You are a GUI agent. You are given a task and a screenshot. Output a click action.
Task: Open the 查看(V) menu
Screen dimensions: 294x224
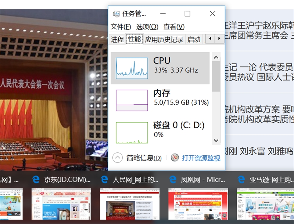(x=174, y=27)
